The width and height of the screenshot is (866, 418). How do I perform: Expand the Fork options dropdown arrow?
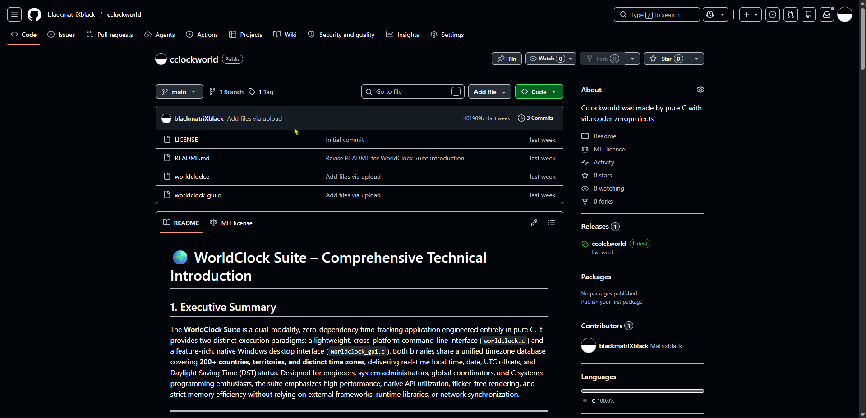[x=632, y=59]
